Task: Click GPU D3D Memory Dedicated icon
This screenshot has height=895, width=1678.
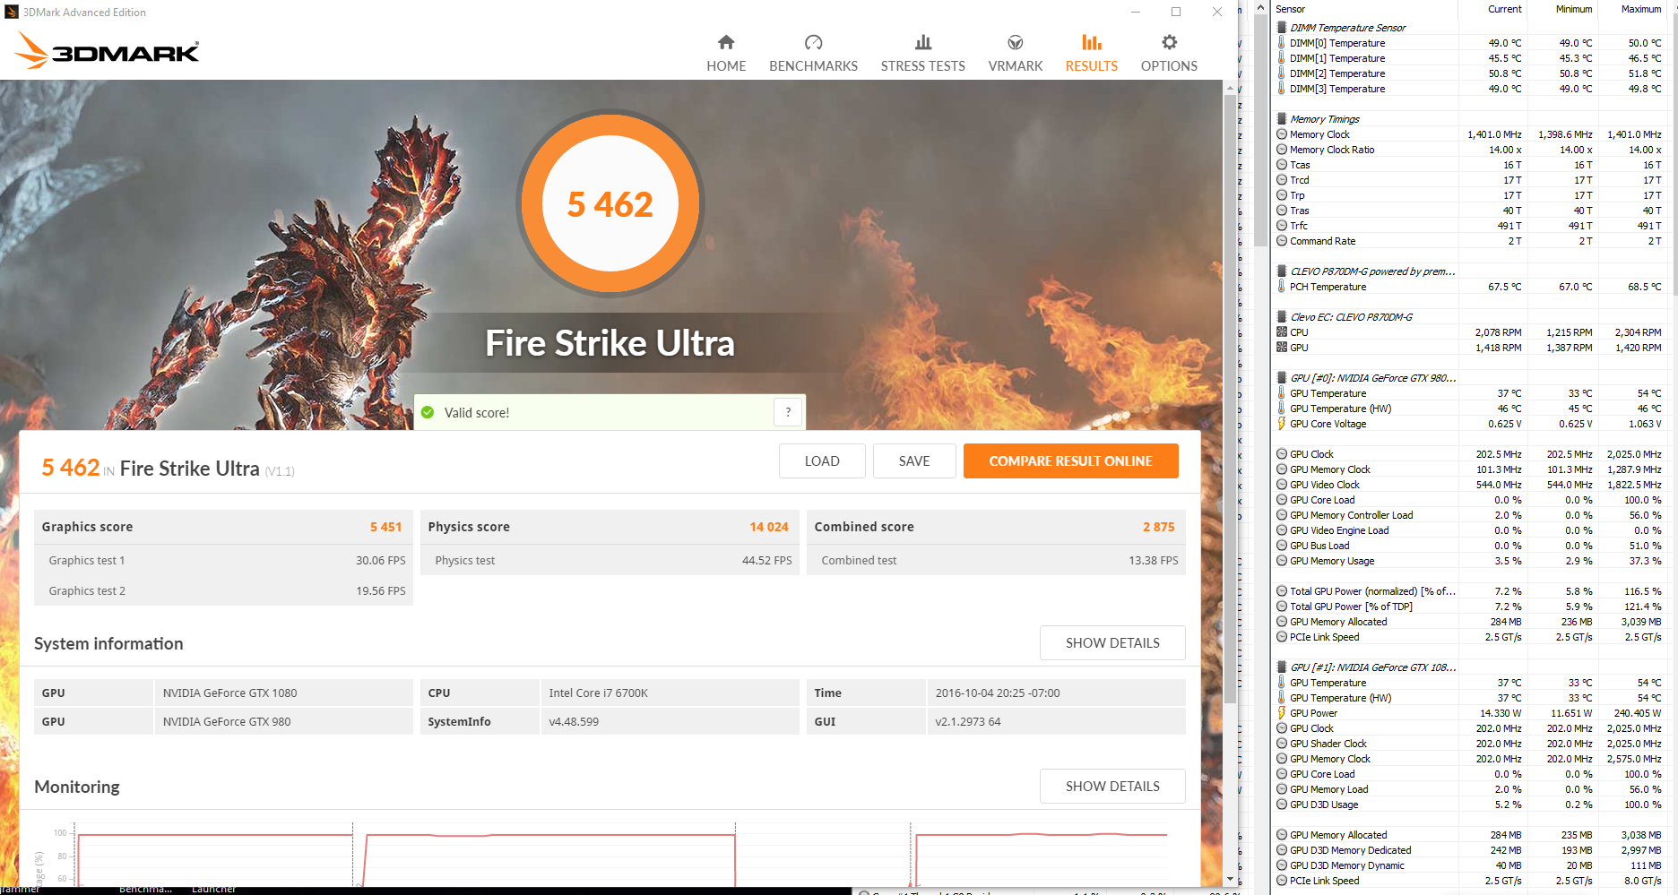Action: pos(1282,850)
